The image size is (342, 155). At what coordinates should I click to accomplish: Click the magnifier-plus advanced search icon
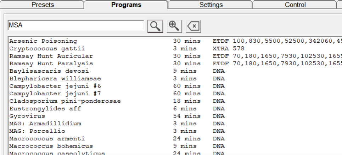(x=174, y=26)
